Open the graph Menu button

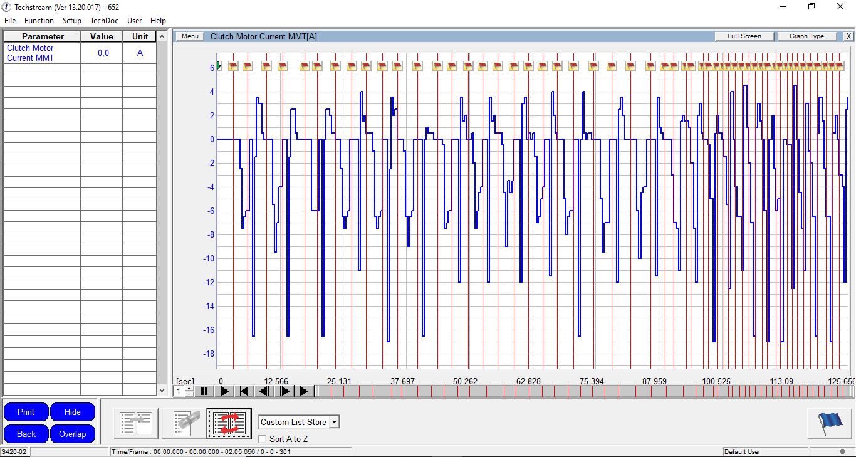[x=190, y=36]
